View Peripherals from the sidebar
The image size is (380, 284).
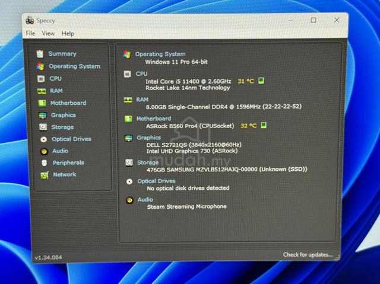[68, 162]
